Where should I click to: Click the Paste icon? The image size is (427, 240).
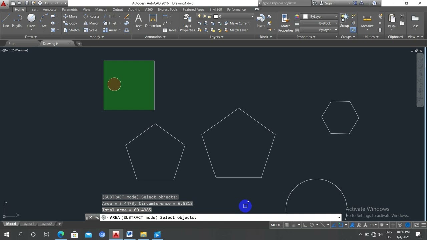[392, 21]
